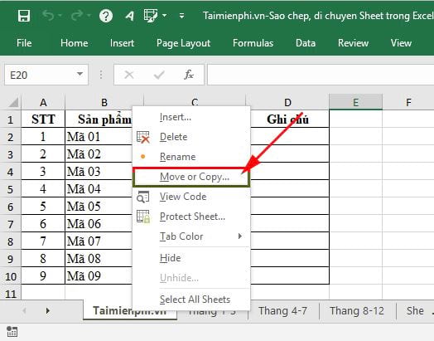Switch to the Home ribbon tab
The image size is (434, 341).
pos(75,43)
